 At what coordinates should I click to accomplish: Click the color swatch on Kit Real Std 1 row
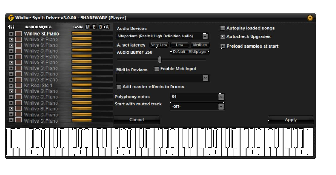click(18, 86)
